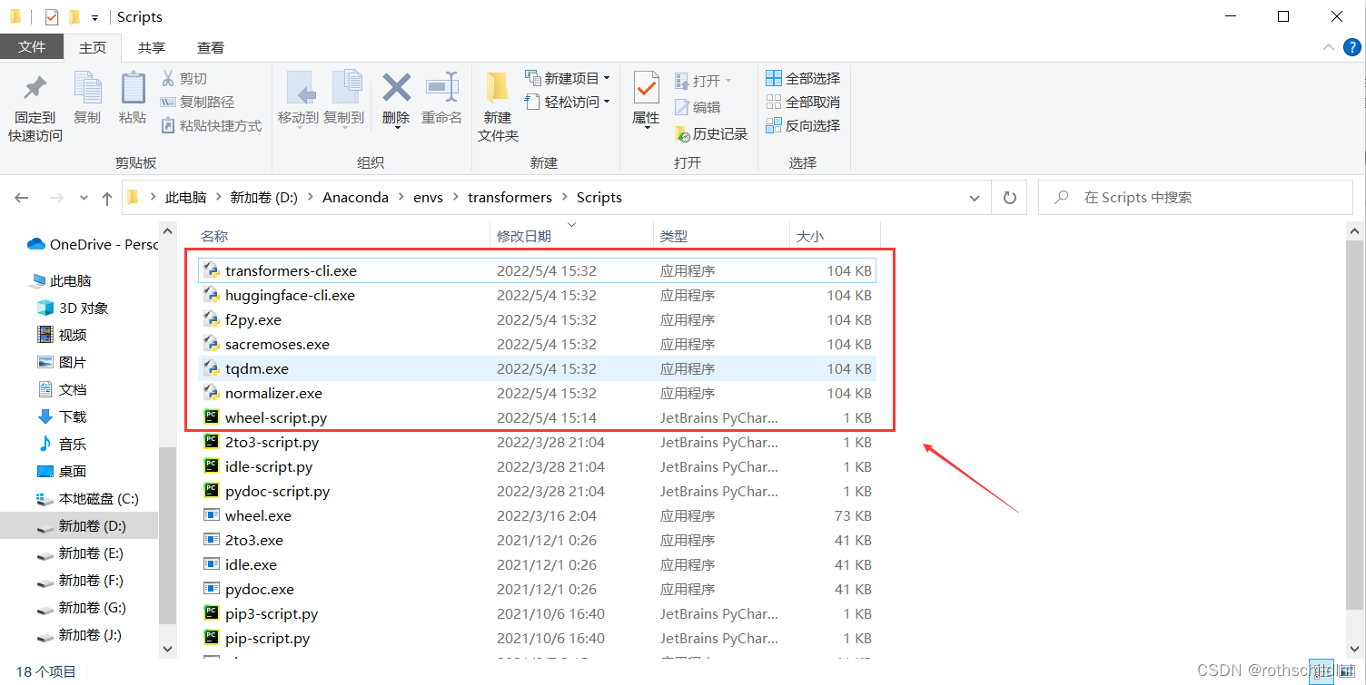This screenshot has width=1366, height=685.
Task: Select the pip3-script.py file
Action: pyautogui.click(x=537, y=613)
